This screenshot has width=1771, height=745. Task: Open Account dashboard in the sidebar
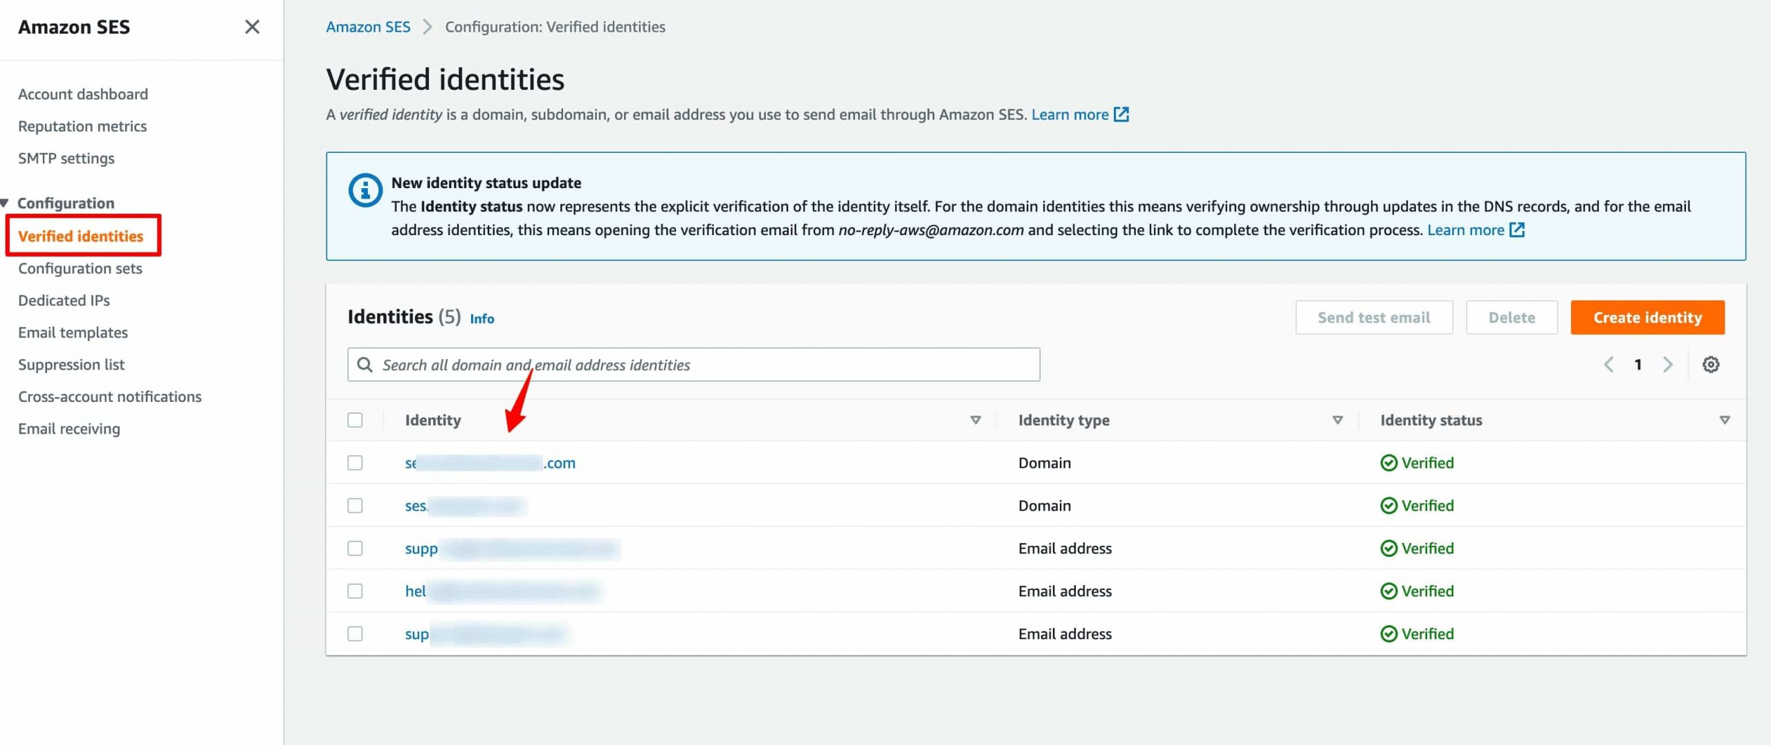click(83, 94)
